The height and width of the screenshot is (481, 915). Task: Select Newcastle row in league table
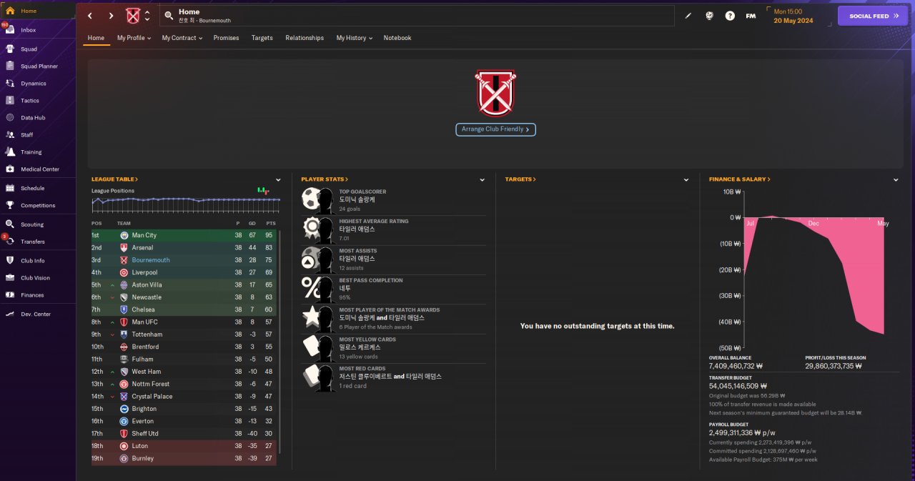click(x=184, y=297)
